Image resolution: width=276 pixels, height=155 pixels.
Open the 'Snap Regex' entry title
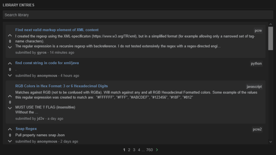26,129
